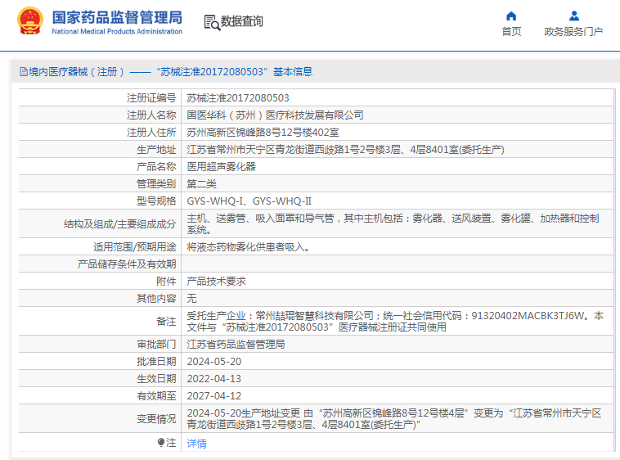Select remark text starting 受托生产企业
This screenshot has width=620, height=460.
[395, 321]
